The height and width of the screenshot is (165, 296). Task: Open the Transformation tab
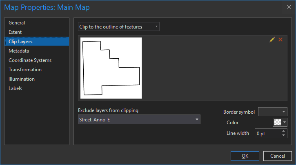point(25,70)
